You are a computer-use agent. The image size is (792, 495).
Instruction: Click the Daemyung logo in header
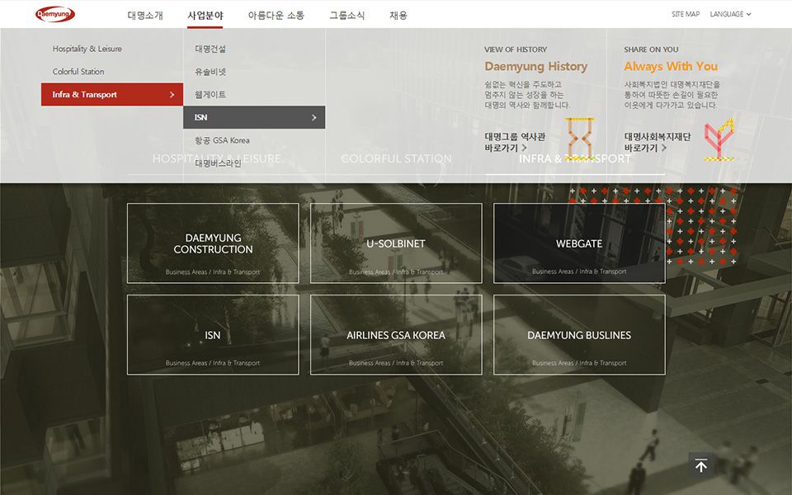click(x=55, y=14)
